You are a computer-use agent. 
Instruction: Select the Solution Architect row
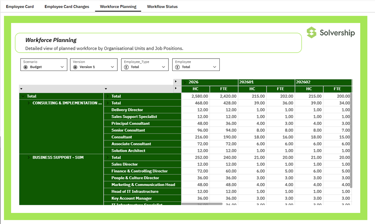pyautogui.click(x=142, y=151)
